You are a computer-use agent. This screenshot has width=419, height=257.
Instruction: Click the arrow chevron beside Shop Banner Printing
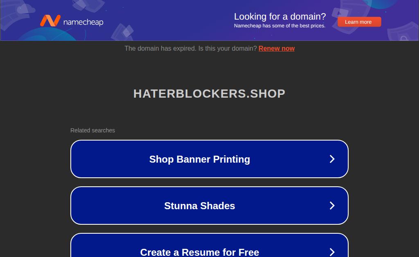click(332, 159)
